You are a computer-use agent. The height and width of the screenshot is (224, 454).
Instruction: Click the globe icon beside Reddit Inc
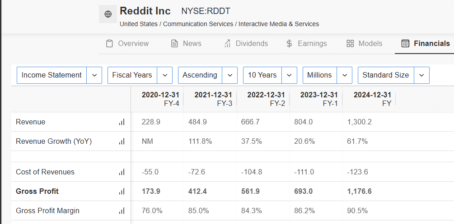[108, 14]
